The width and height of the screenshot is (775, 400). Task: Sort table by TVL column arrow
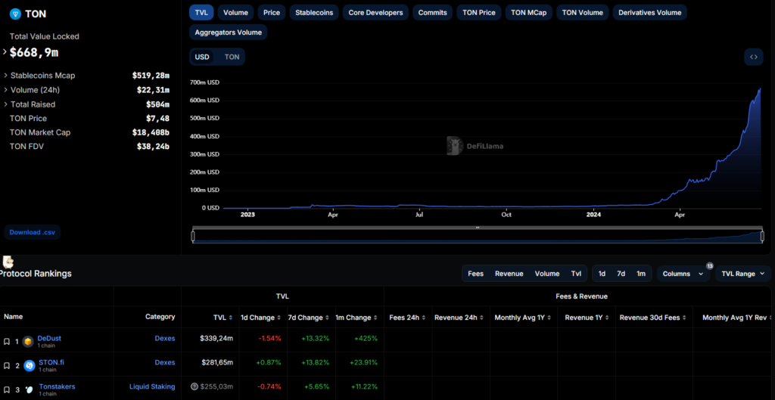pyautogui.click(x=234, y=318)
